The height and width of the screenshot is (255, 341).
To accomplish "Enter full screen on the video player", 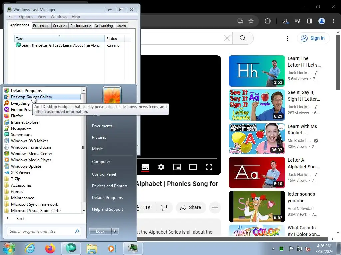I will pyautogui.click(x=209, y=167).
